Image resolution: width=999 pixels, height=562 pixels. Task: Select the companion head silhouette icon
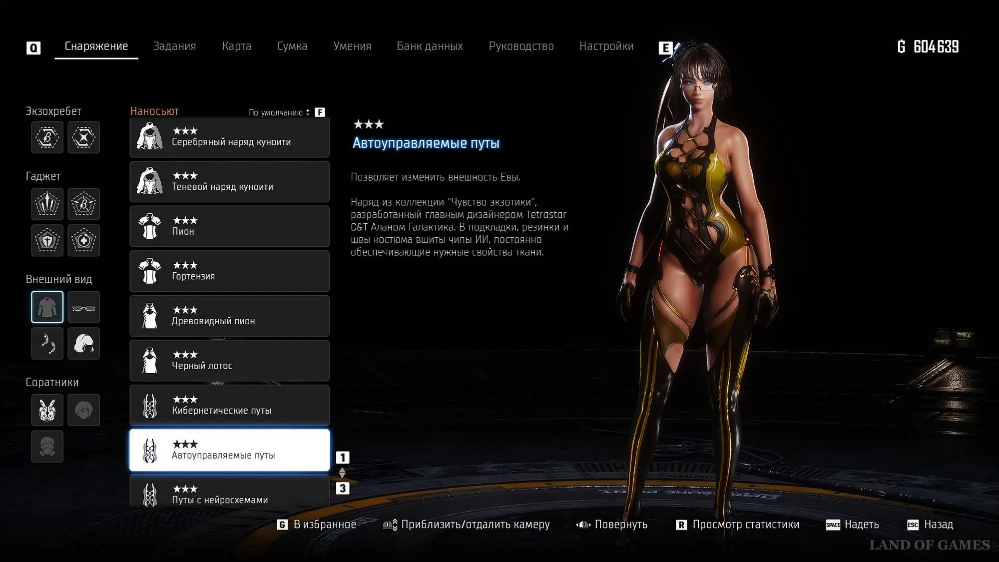pos(83,410)
